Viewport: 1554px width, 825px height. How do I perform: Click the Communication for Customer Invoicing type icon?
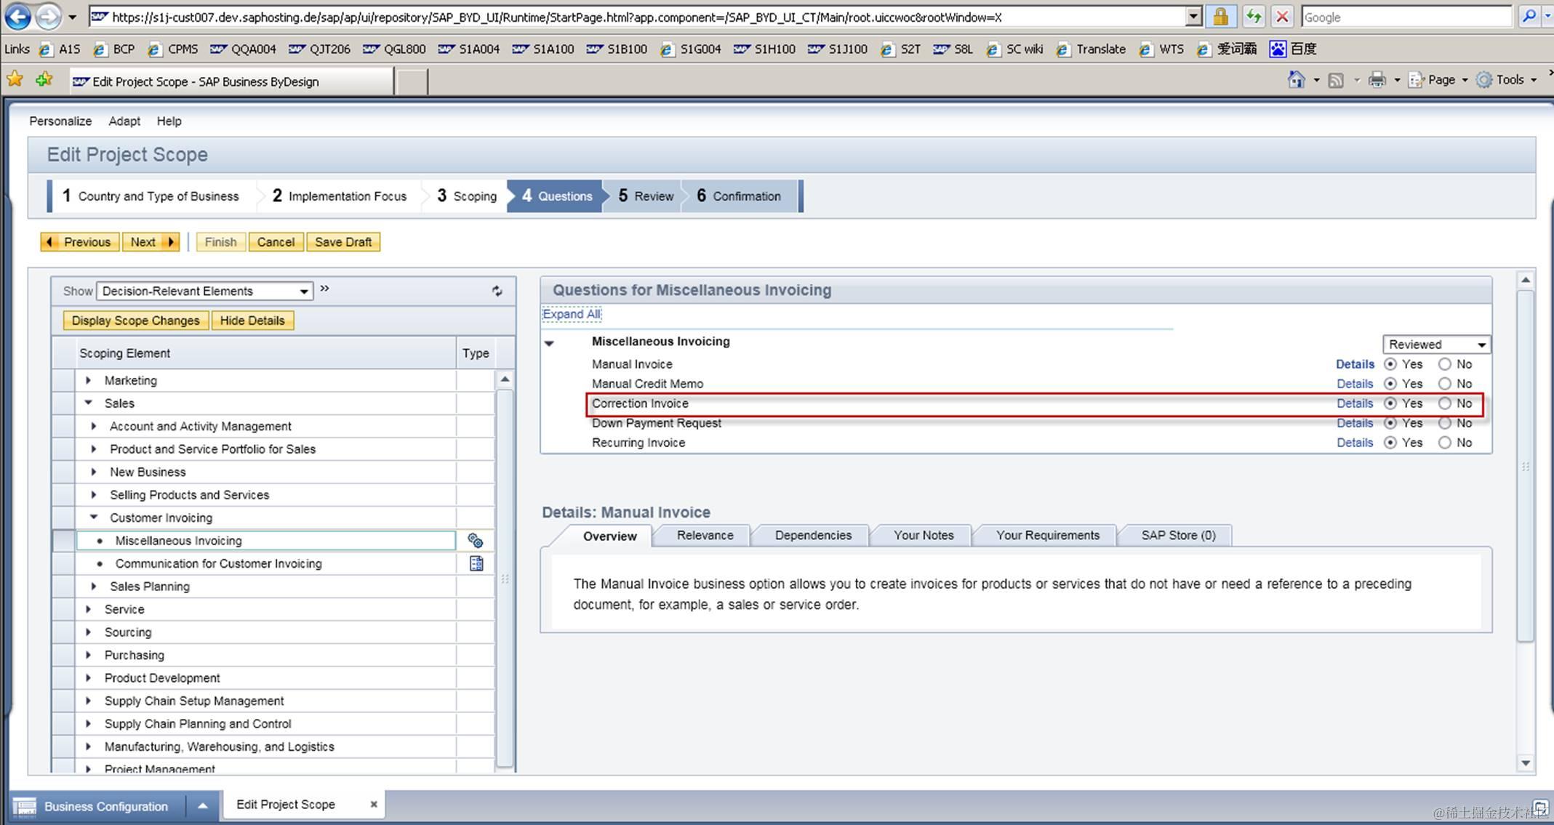[476, 563]
